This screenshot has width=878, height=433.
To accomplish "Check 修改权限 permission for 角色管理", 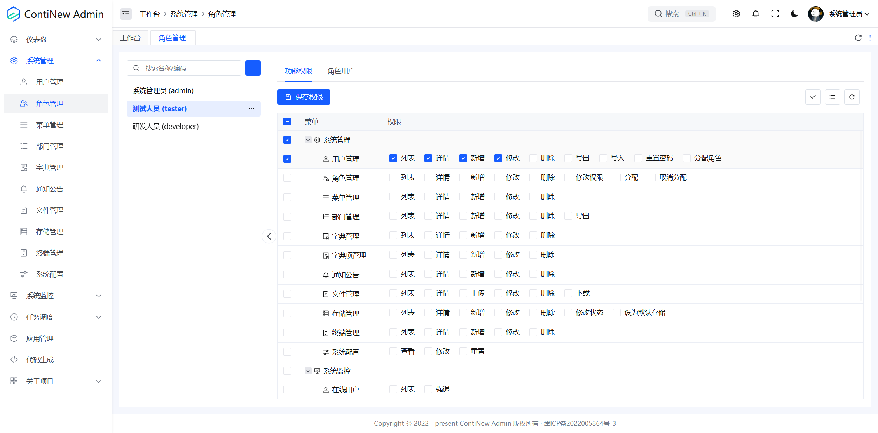I will pos(568,177).
